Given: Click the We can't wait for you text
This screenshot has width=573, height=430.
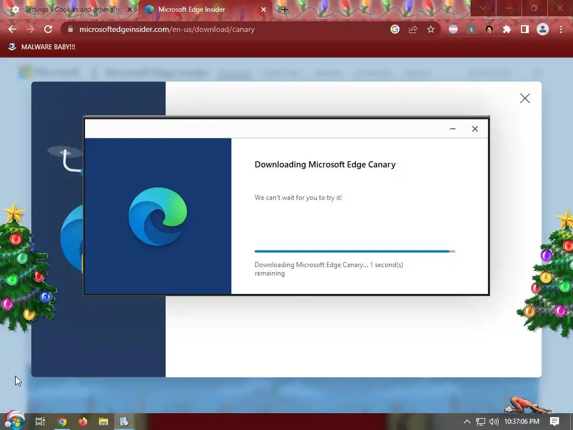Looking at the screenshot, I should 298,198.
